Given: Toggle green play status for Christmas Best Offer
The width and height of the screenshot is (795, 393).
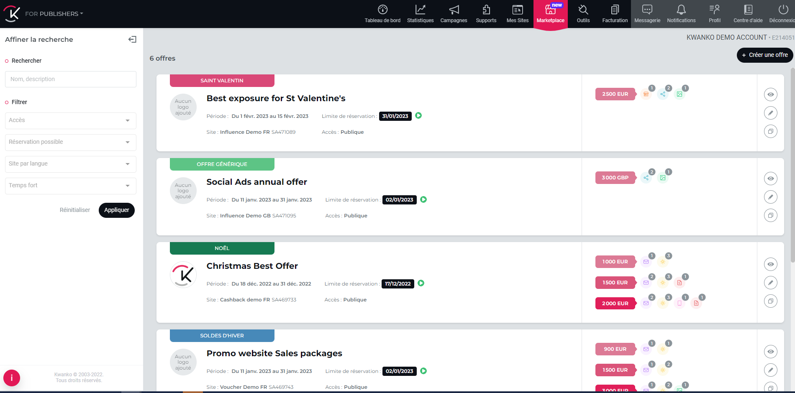Looking at the screenshot, I should tap(421, 283).
